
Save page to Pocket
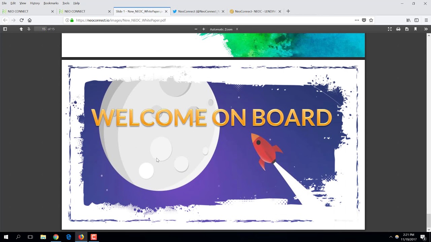[364, 20]
